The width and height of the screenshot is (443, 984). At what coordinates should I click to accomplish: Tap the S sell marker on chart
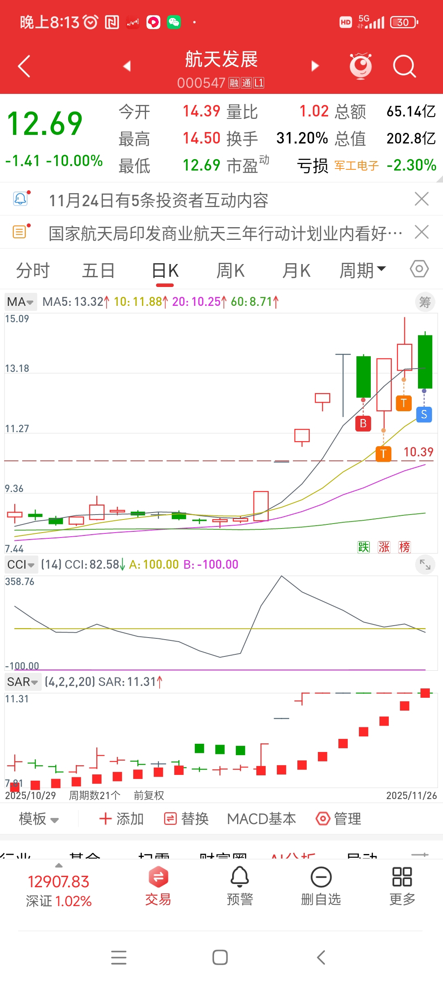(424, 415)
